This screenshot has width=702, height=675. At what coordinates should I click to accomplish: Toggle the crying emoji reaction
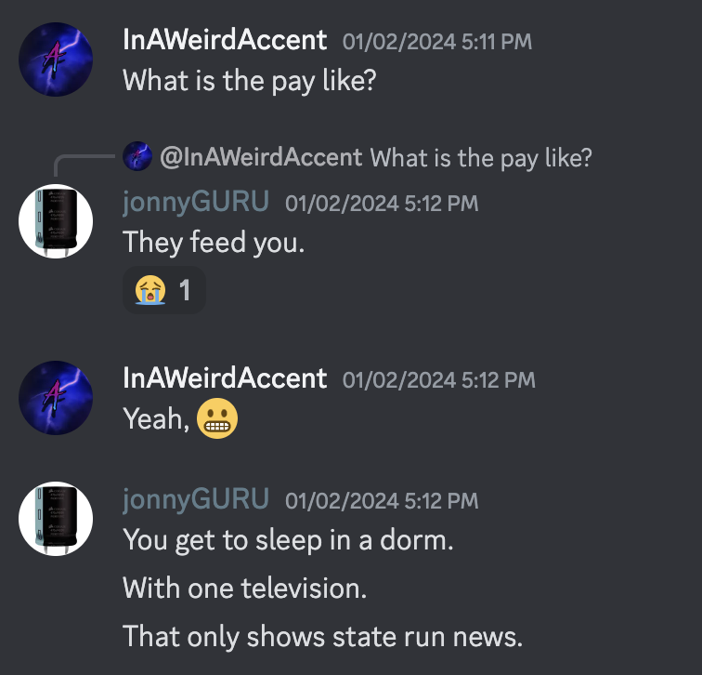tap(164, 290)
